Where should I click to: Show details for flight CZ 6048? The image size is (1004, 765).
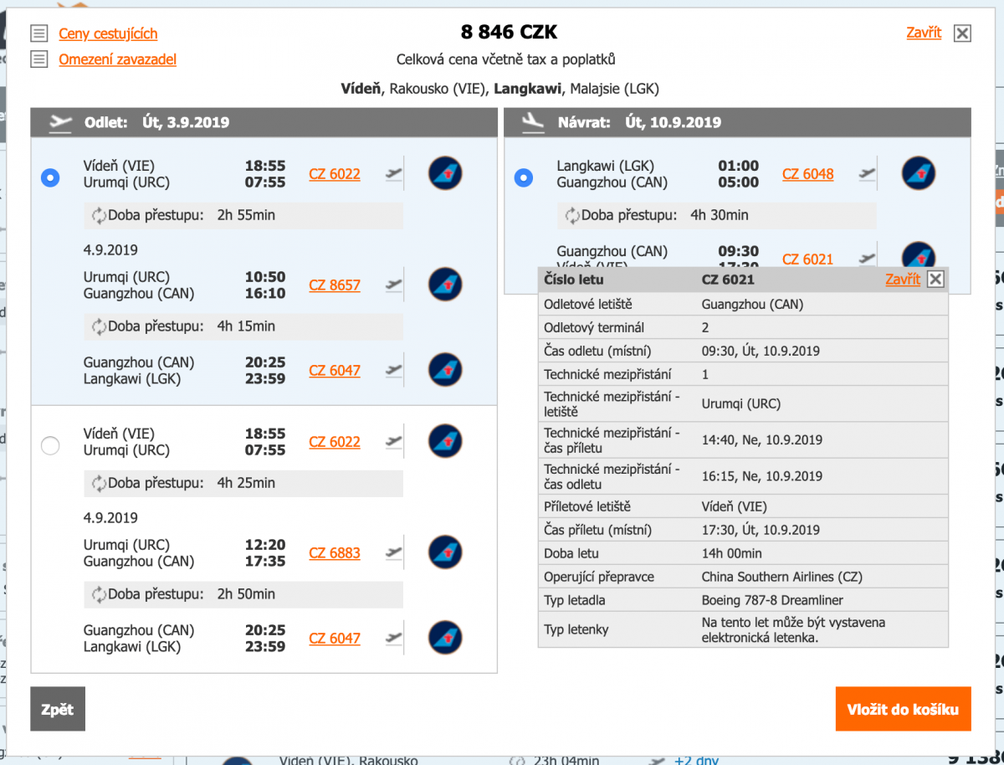[807, 173]
